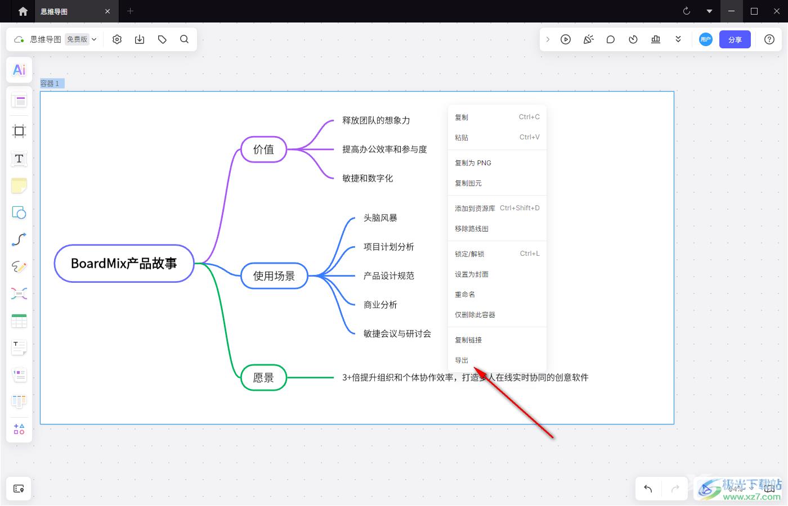Click the 分享 share button
The height and width of the screenshot is (506, 788).
tap(735, 39)
